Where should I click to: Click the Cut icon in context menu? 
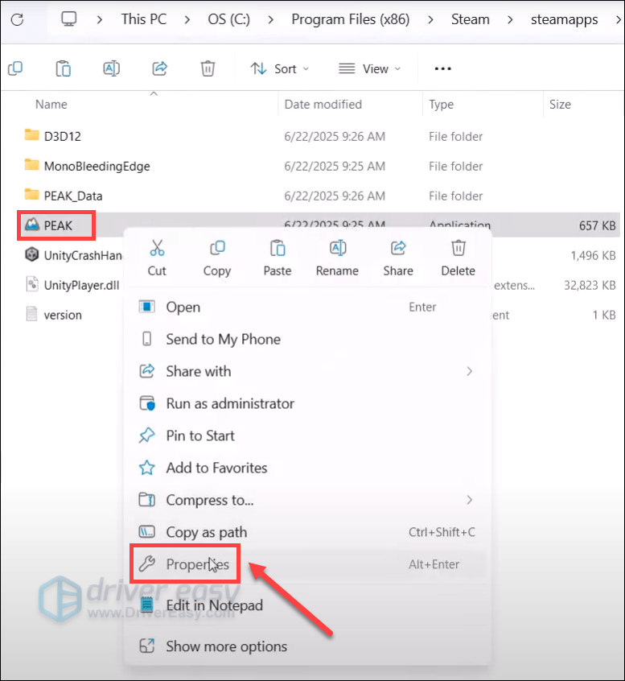pos(157,249)
